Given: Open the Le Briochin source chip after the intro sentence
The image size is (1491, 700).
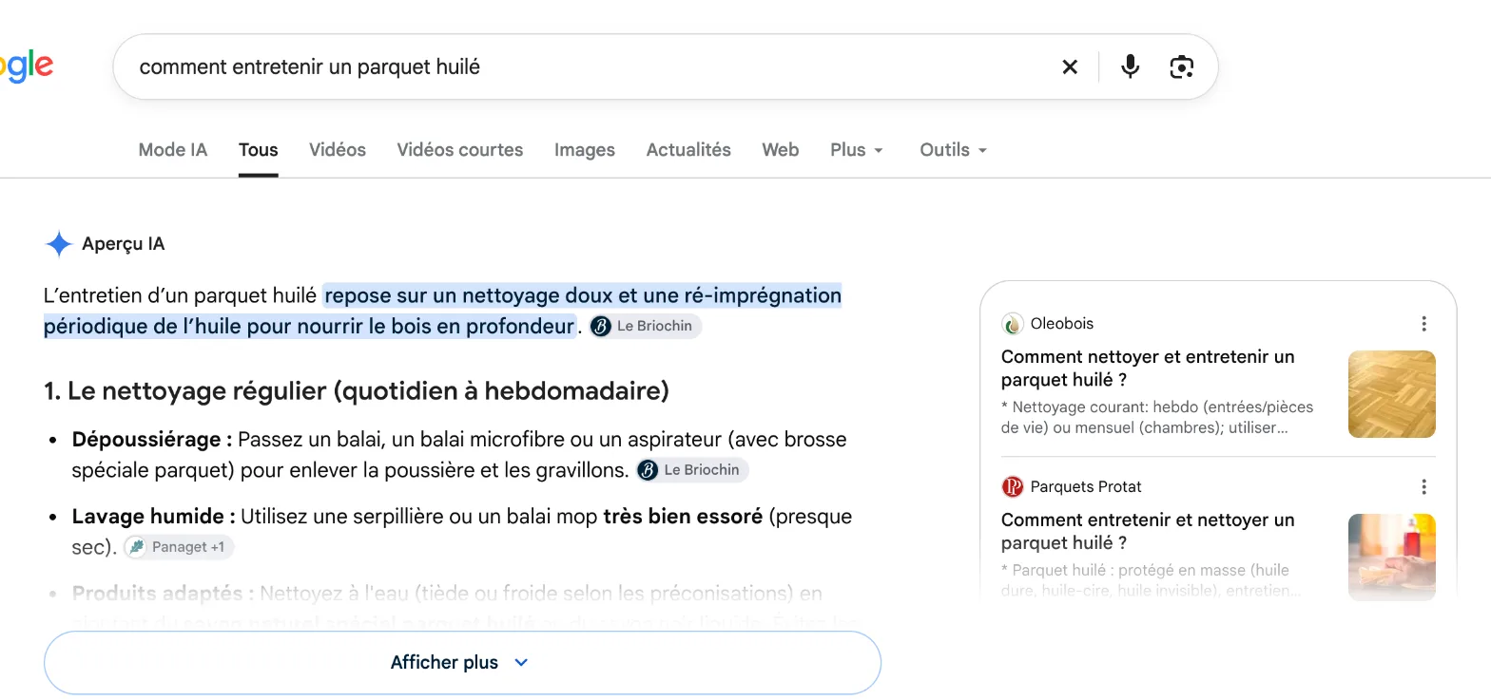Looking at the screenshot, I should point(646,327).
